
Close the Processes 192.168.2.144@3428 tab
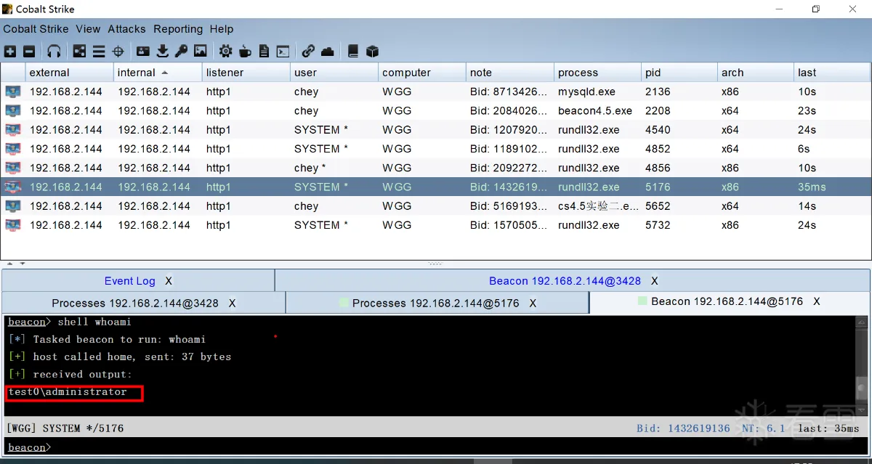(232, 304)
